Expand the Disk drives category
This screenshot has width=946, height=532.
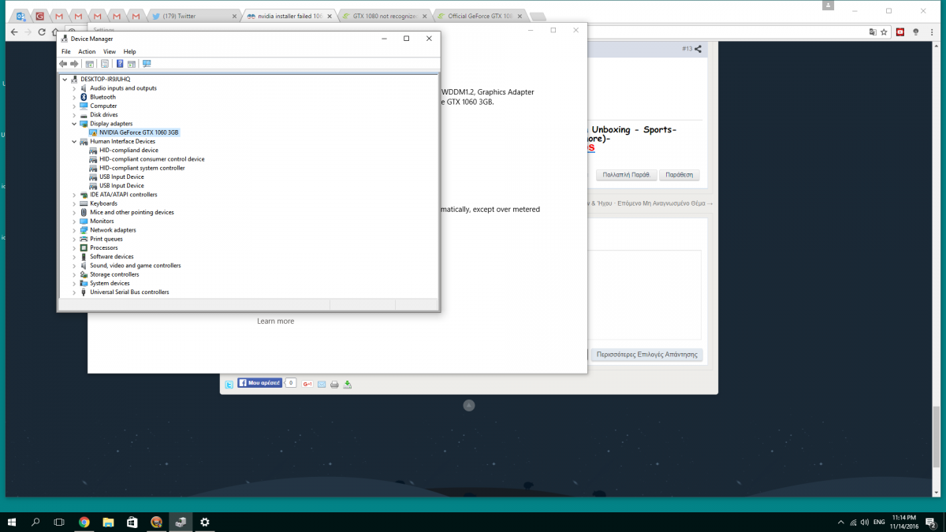point(74,115)
